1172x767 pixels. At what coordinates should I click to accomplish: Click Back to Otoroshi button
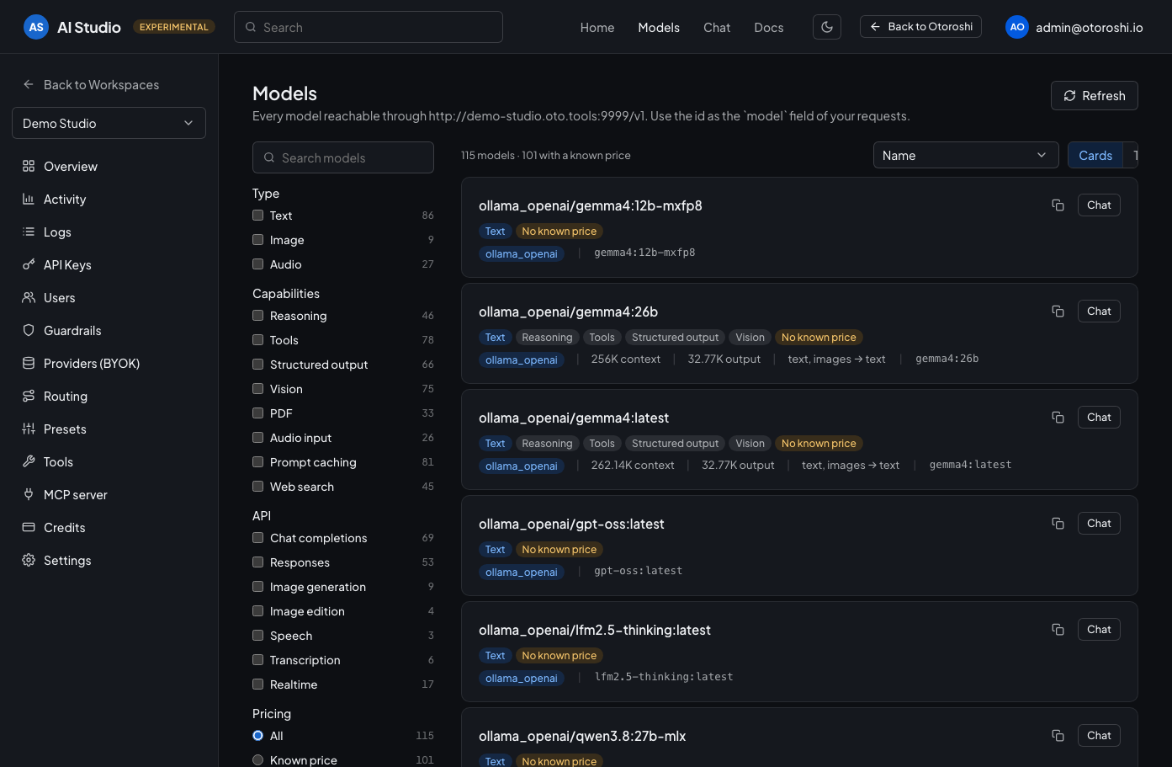920,26
